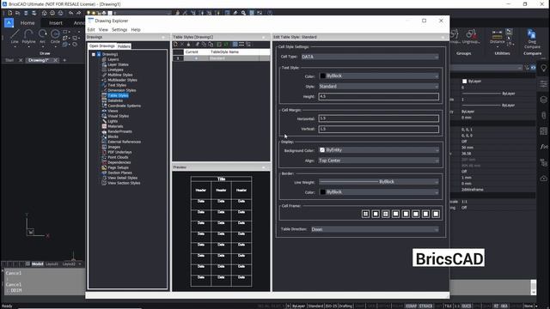The height and width of the screenshot is (309, 550).
Task: Open Layers in the Drawing Explorer tree
Action: pos(113,59)
